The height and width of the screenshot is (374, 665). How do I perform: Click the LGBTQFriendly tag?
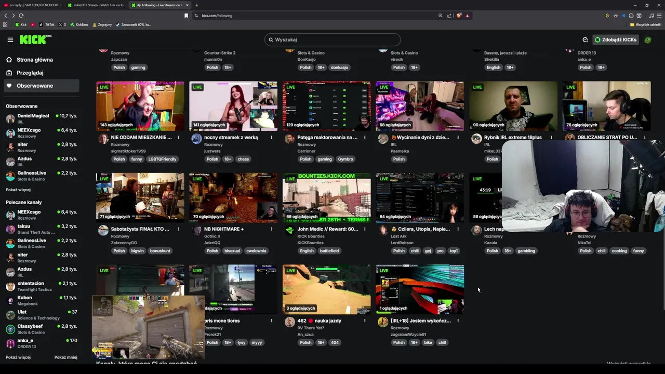pos(162,159)
